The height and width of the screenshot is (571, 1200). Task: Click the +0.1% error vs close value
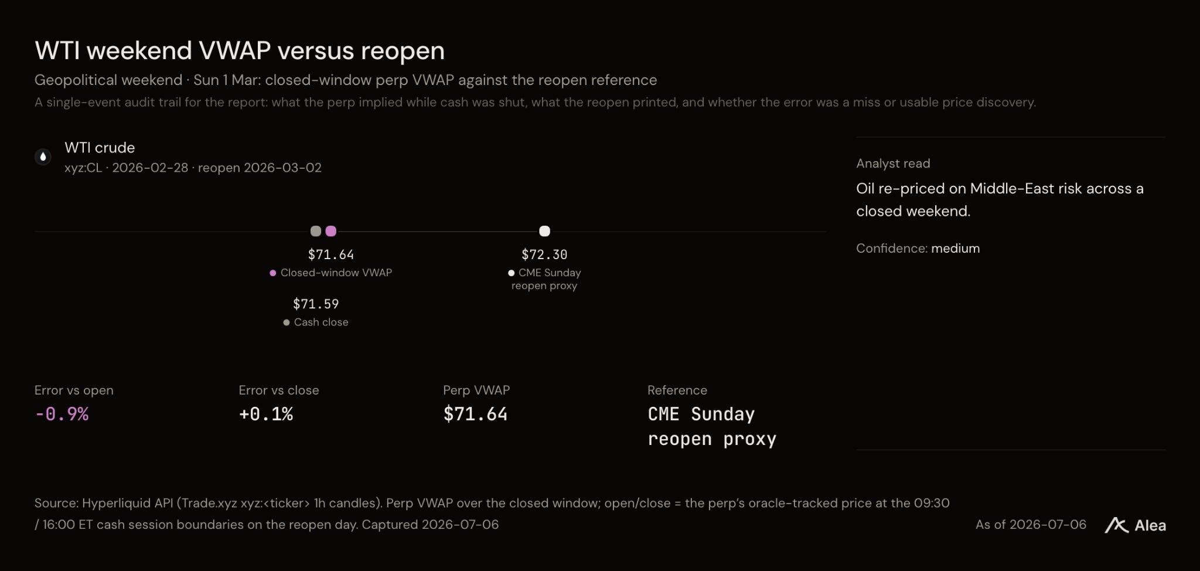point(266,414)
